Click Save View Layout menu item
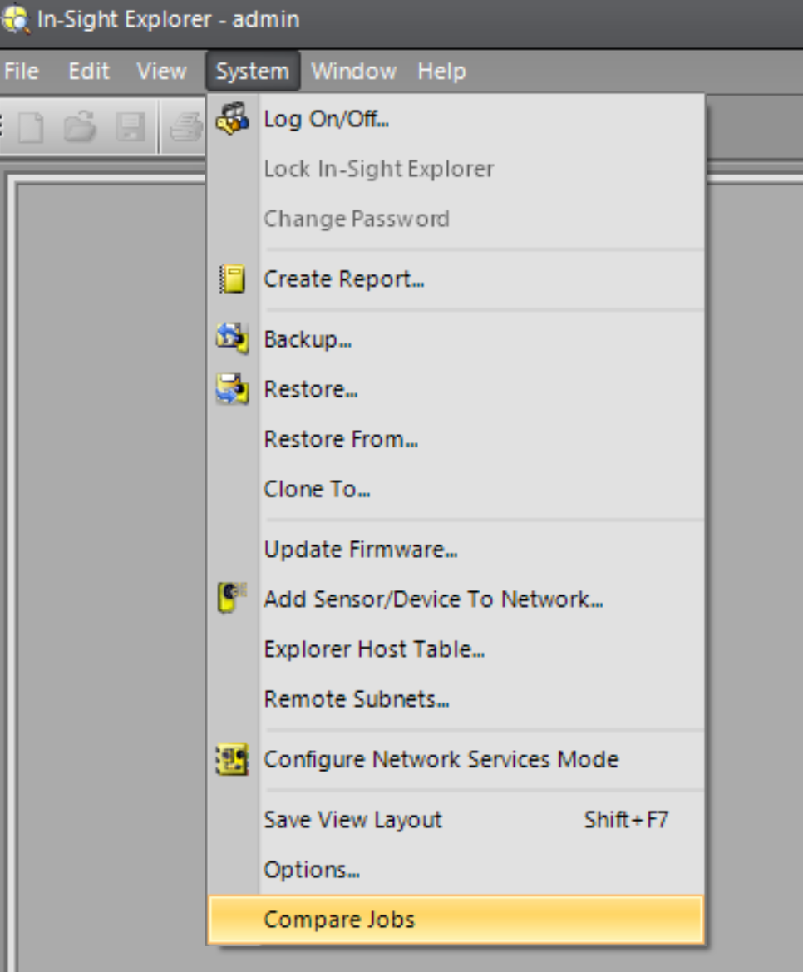803x972 pixels. coord(352,820)
